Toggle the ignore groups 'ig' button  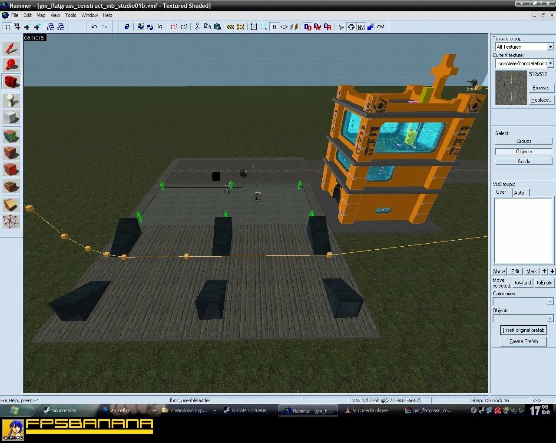coord(160,27)
